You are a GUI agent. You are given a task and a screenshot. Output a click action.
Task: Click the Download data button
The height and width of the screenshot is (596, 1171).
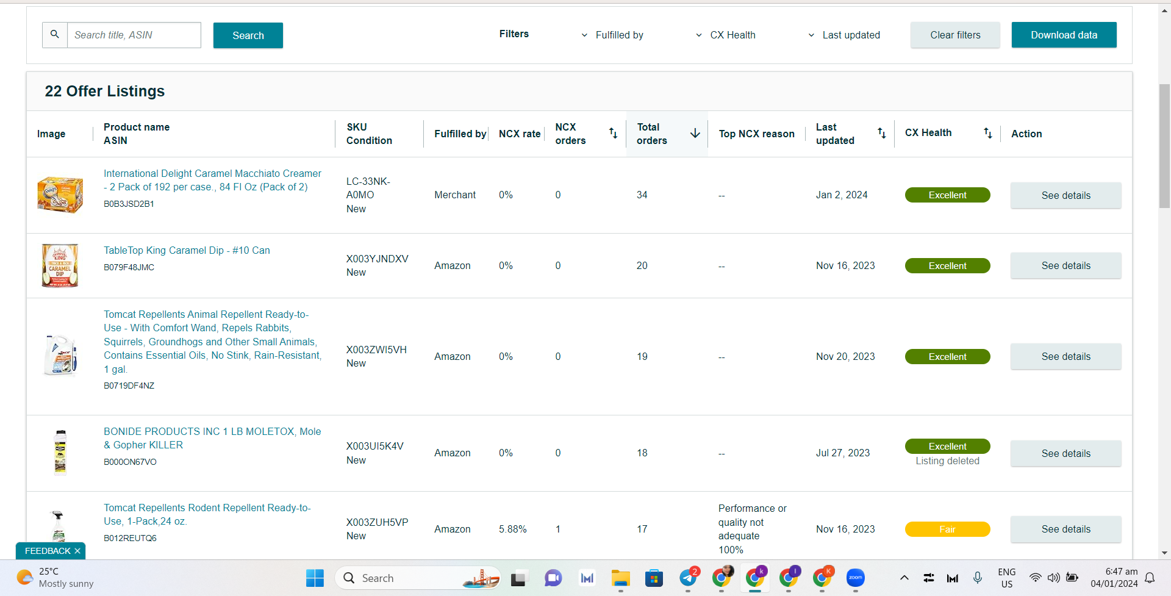(1064, 35)
